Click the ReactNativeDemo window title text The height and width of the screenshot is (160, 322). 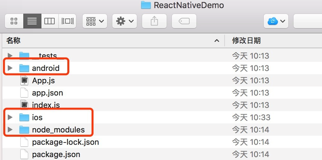click(x=189, y=5)
